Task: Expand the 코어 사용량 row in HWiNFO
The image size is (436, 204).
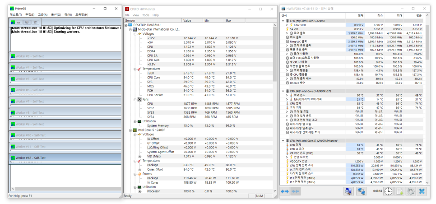Action: (x=287, y=54)
